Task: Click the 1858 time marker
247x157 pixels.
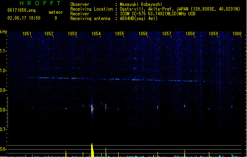Action: (190, 34)
